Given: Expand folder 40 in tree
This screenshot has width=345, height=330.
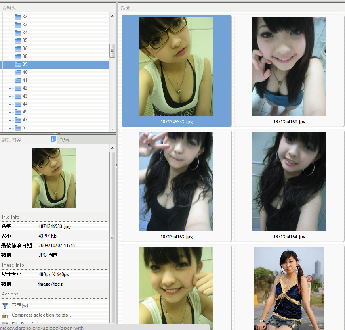Looking at the screenshot, I should click(x=10, y=73).
